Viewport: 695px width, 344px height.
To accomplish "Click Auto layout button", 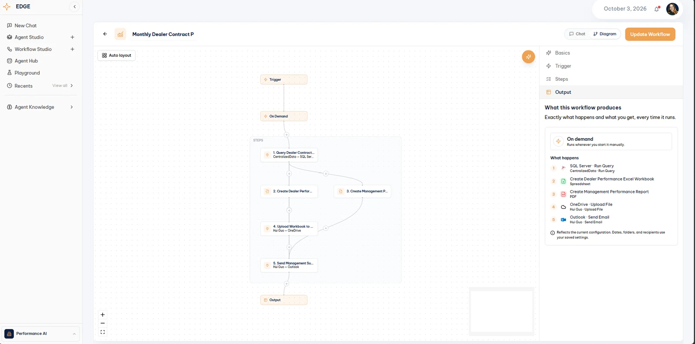I will [116, 56].
